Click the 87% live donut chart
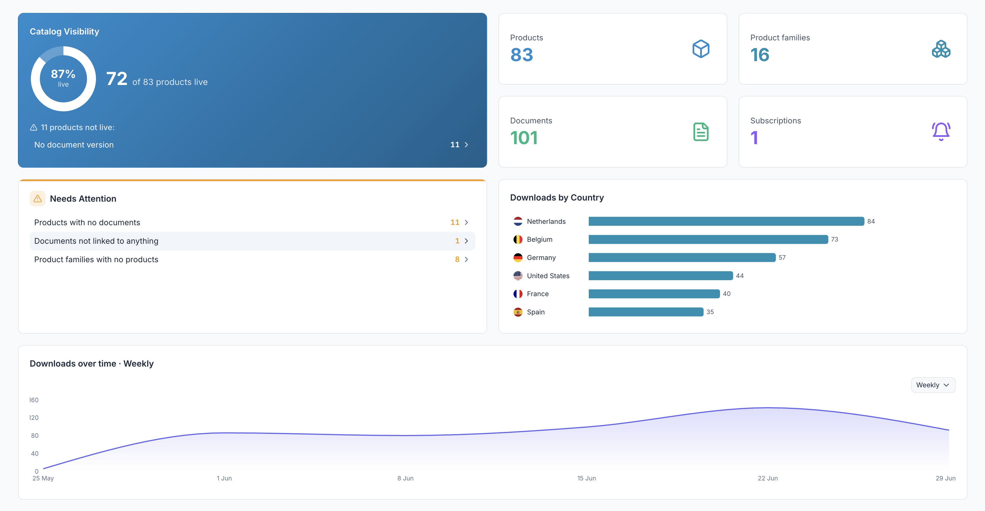The width and height of the screenshot is (985, 511). (63, 79)
